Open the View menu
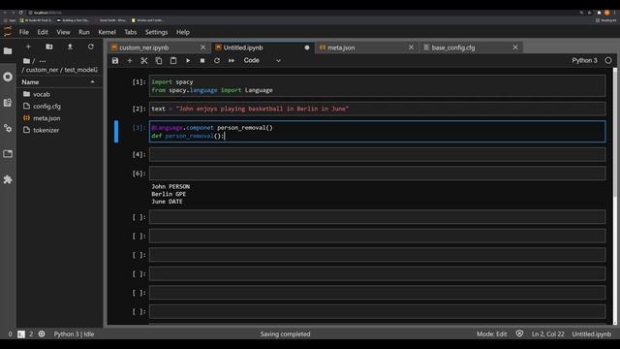This screenshot has height=349, width=620. pos(63,32)
